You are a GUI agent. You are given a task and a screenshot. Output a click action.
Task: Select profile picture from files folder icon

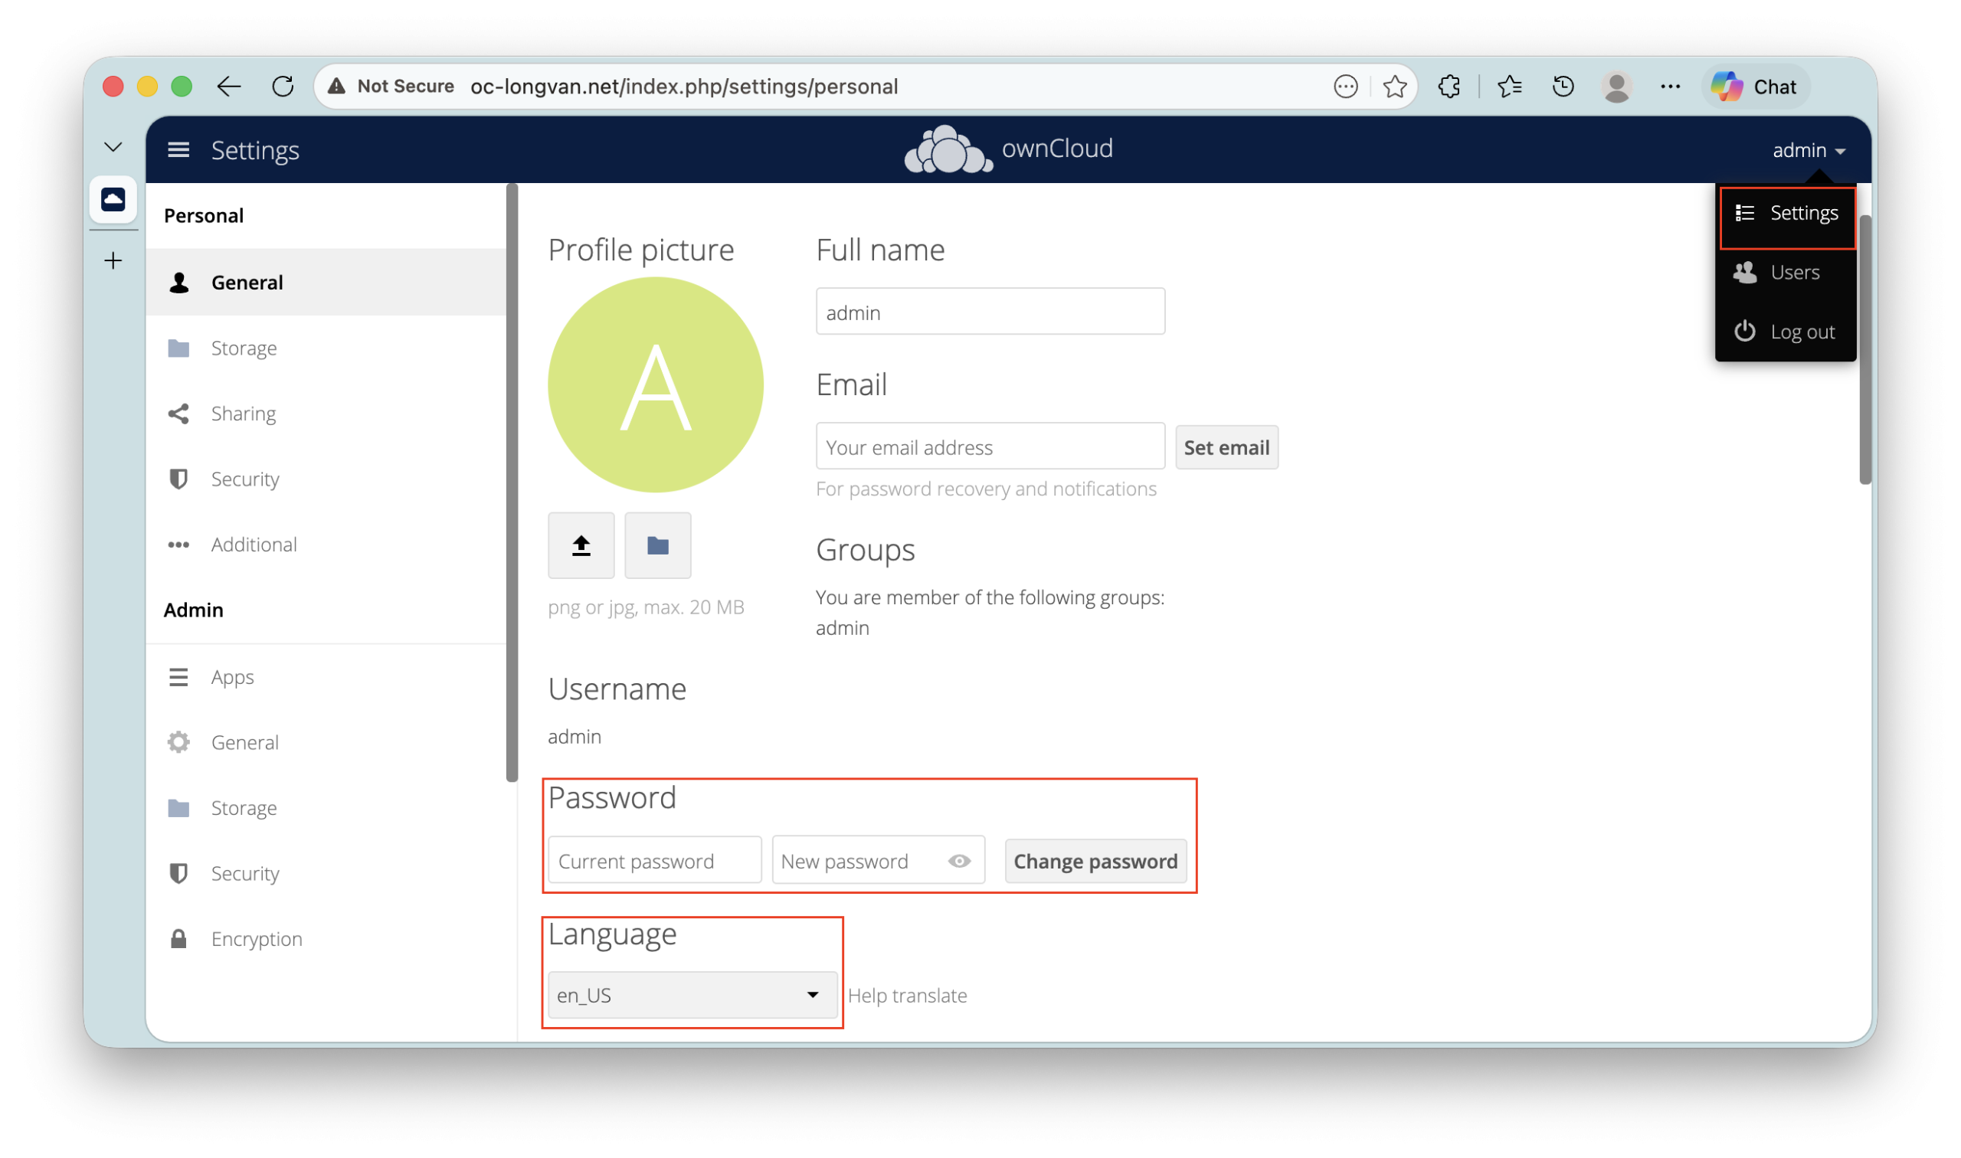click(657, 545)
